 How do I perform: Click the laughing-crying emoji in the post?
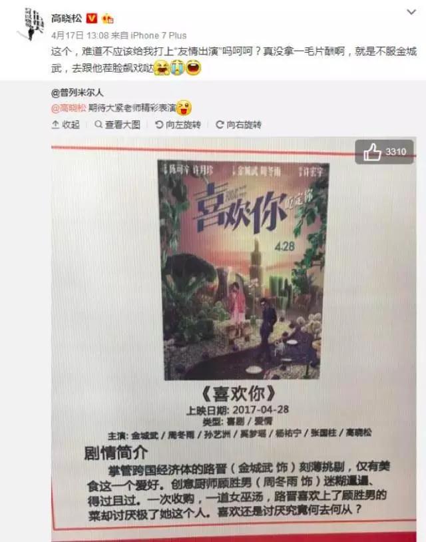pyautogui.click(x=161, y=67)
